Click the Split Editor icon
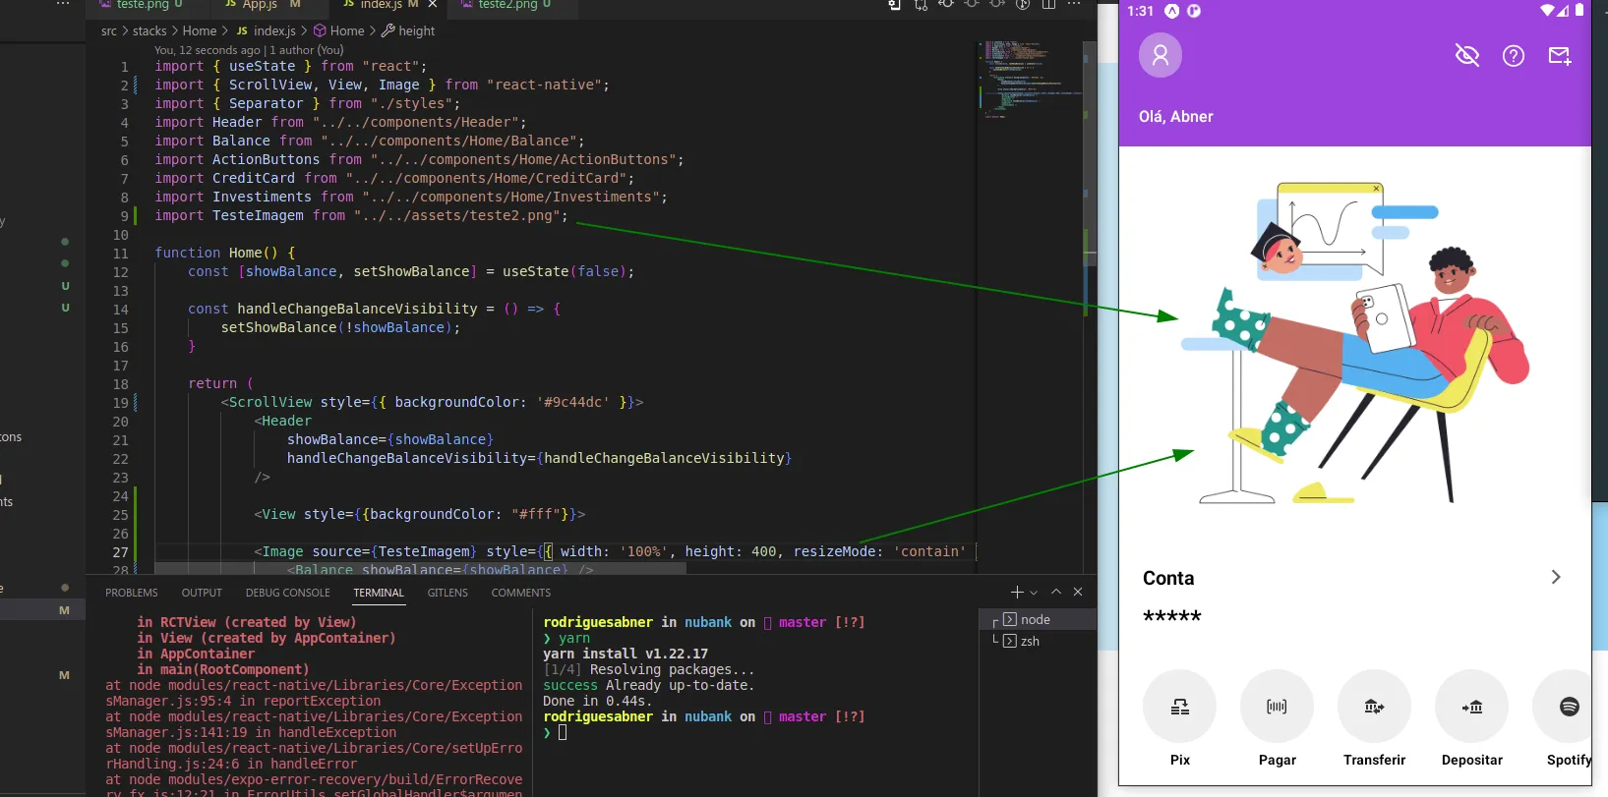The width and height of the screenshot is (1608, 797). point(1048,4)
